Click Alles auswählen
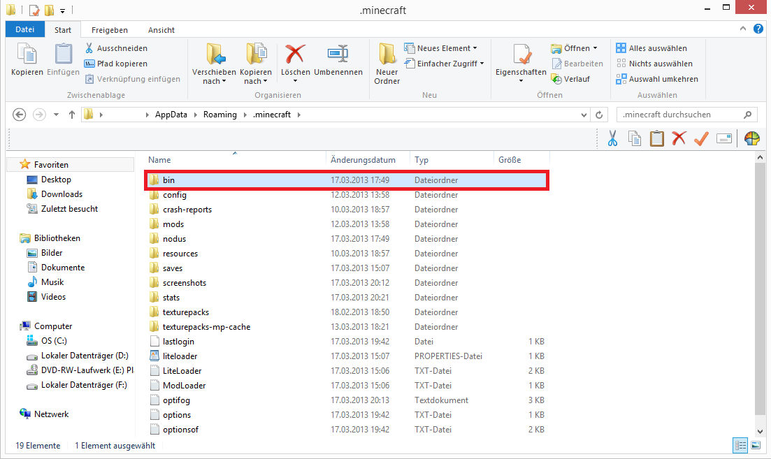771x459 pixels. pos(651,48)
